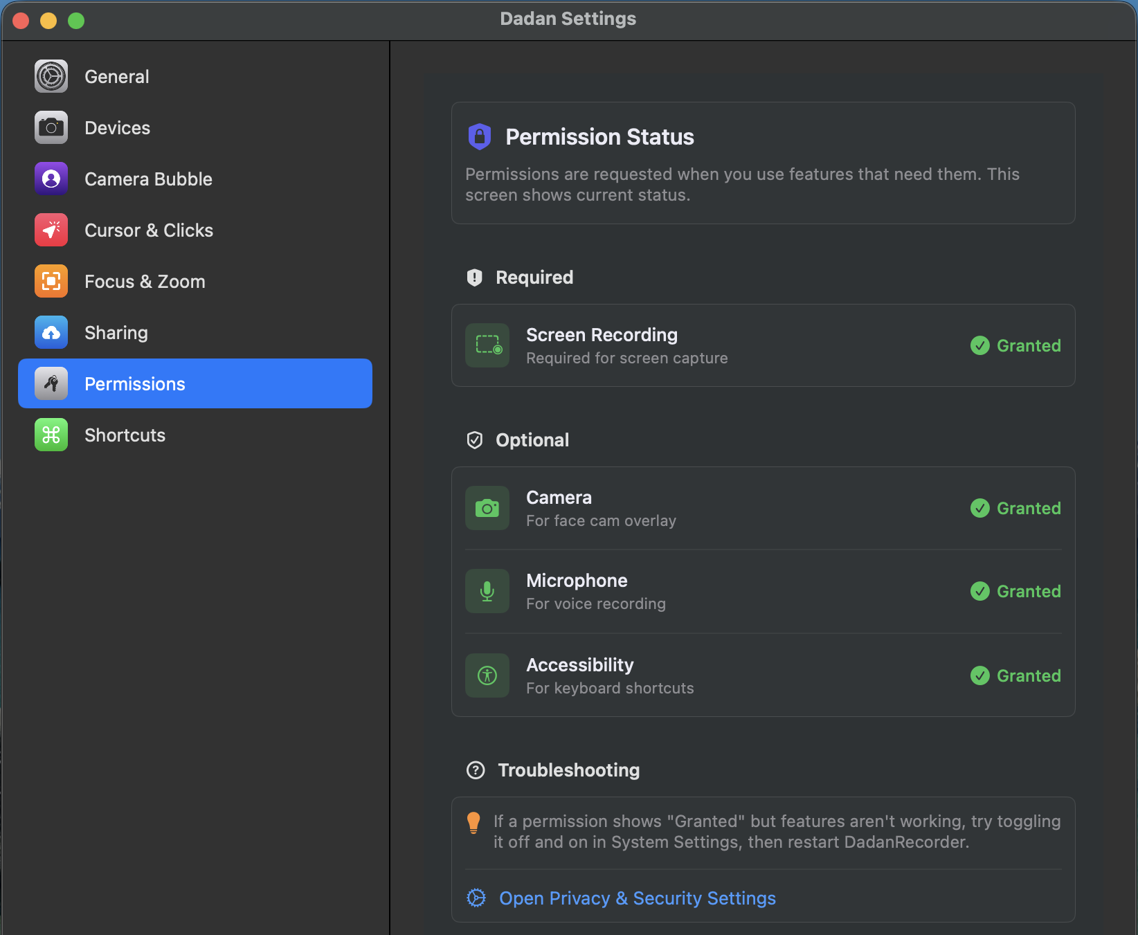Select Permissions in the sidebar
The width and height of the screenshot is (1138, 935).
coord(134,383)
